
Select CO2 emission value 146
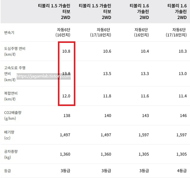[183, 116]
